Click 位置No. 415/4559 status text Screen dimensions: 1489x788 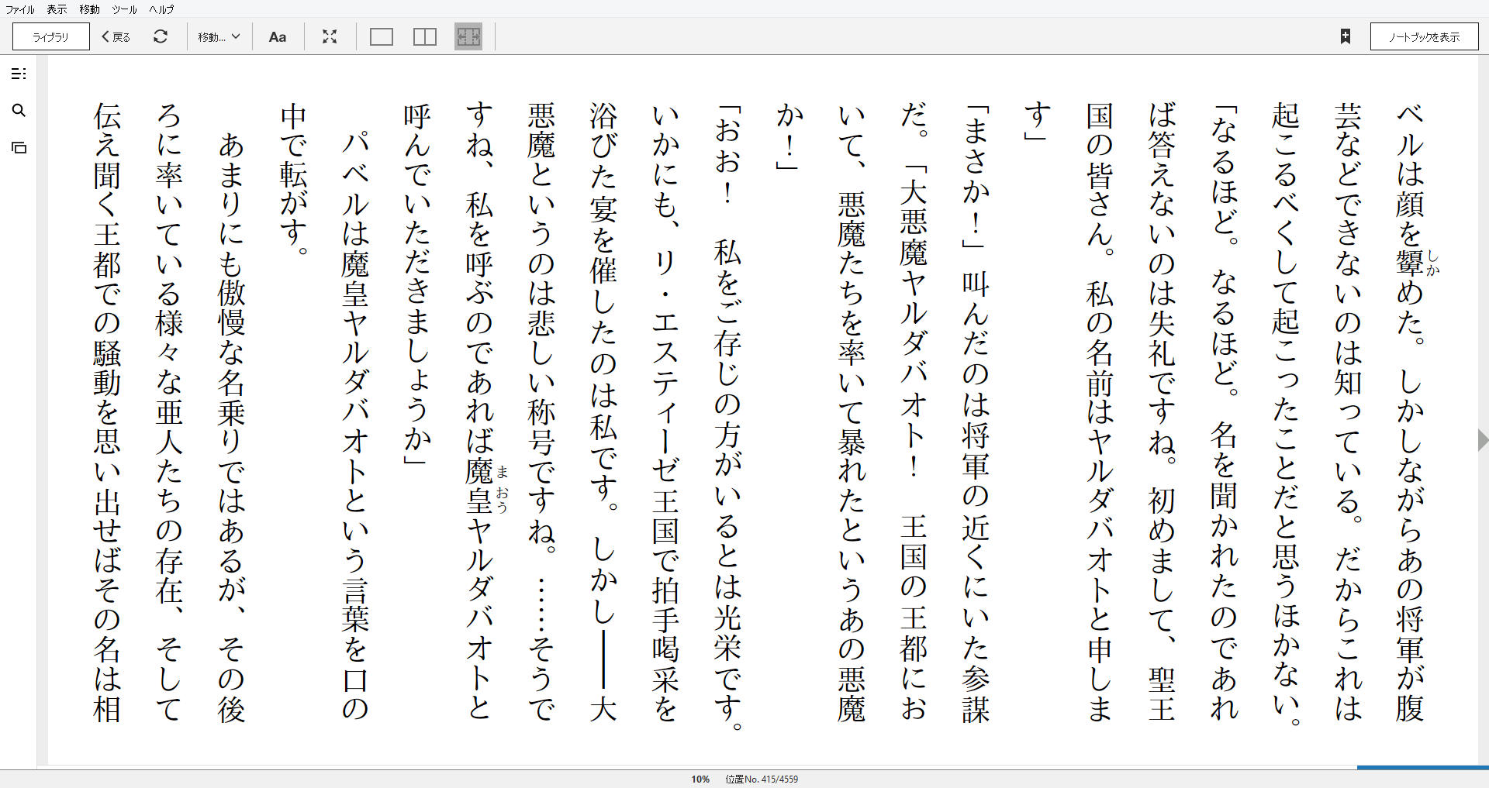[x=762, y=779]
